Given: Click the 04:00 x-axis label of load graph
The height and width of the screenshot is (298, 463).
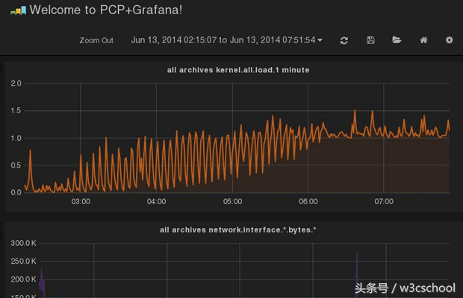Looking at the screenshot, I should pos(156,202).
